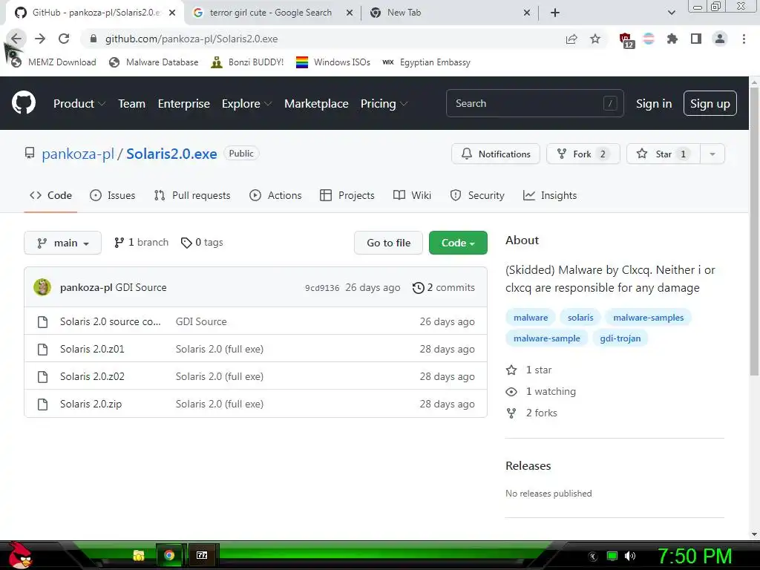Star the repository
This screenshot has width=760, height=570.
tap(663, 154)
